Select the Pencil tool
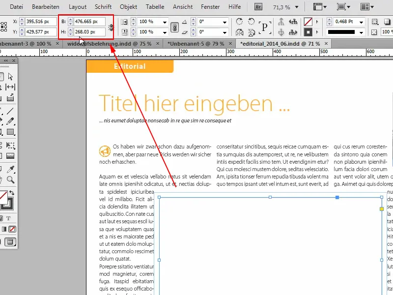393x295 pixels. tap(10, 121)
